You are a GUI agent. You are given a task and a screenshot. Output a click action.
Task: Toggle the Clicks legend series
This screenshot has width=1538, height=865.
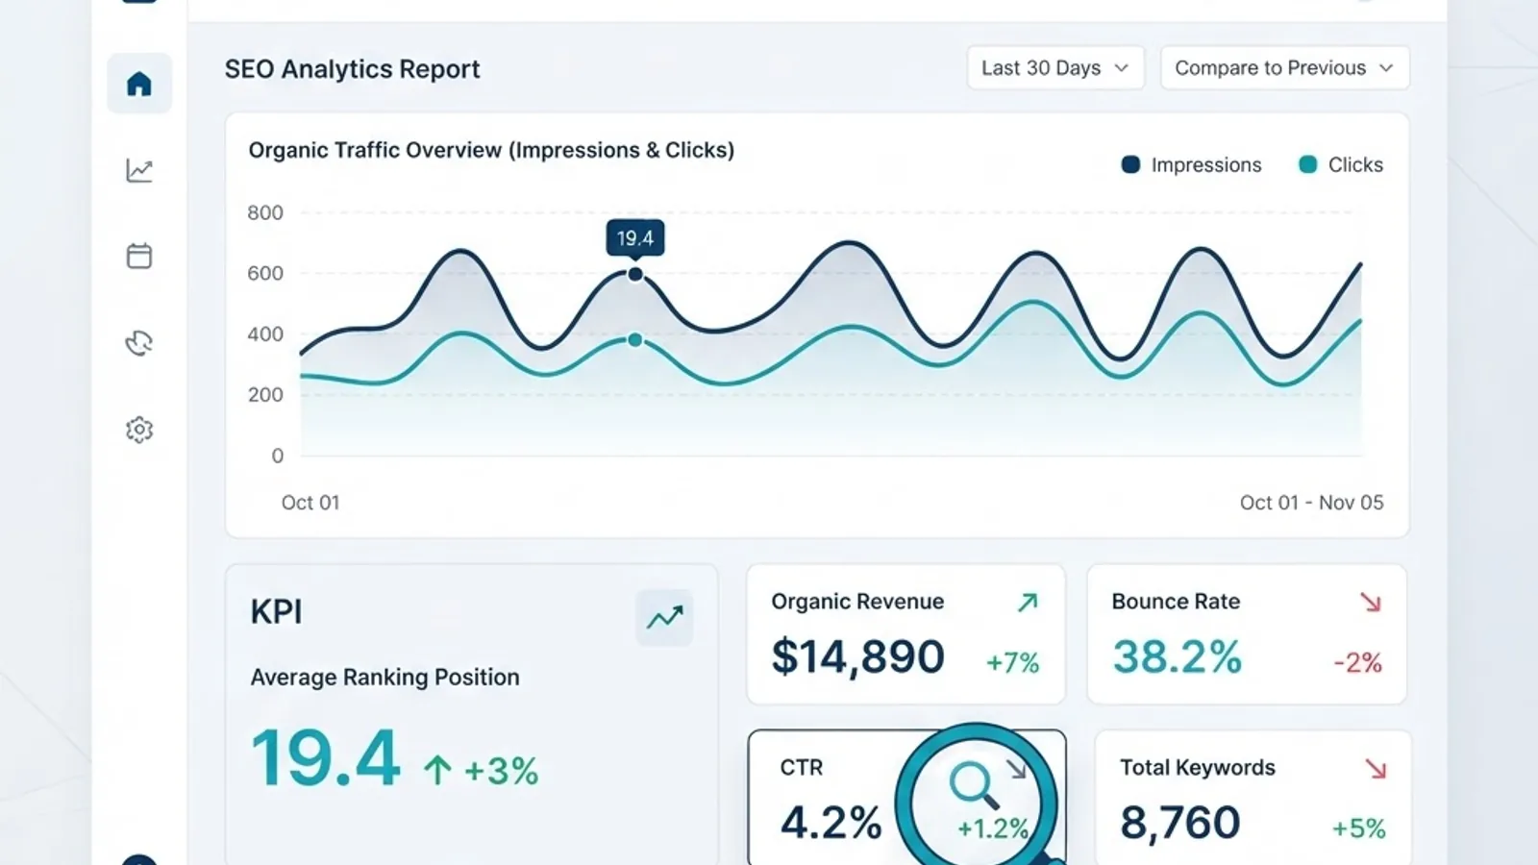coord(1340,165)
